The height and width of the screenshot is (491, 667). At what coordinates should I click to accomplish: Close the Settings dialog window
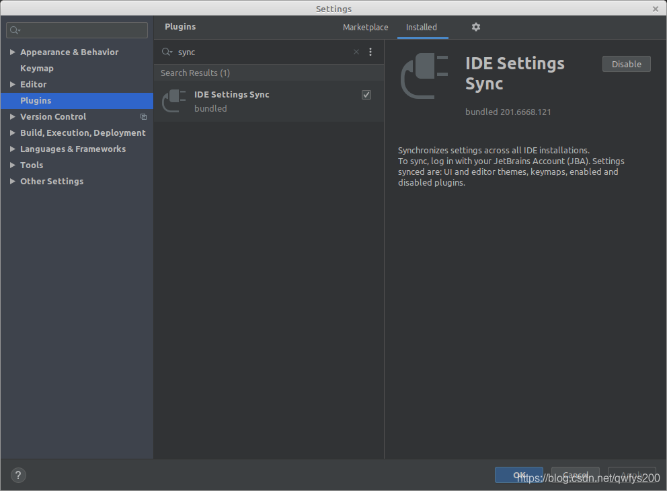click(x=656, y=9)
